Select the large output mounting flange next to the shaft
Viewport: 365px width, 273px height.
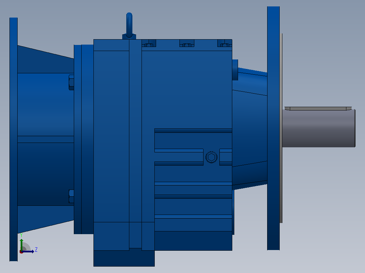tap(273, 128)
